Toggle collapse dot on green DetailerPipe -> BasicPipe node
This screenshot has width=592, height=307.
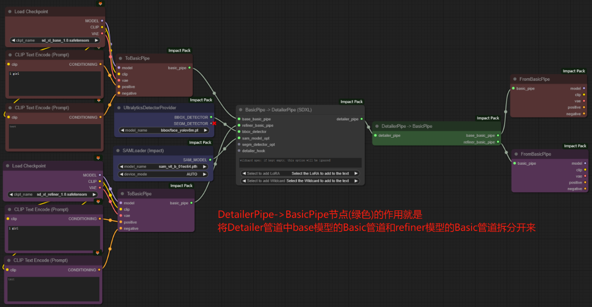click(x=377, y=126)
